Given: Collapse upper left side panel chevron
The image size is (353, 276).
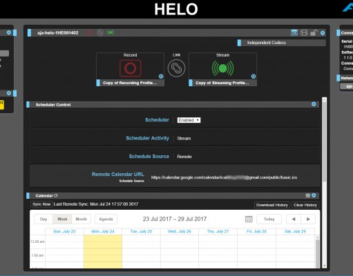Looking at the screenshot, I should (x=9, y=32).
